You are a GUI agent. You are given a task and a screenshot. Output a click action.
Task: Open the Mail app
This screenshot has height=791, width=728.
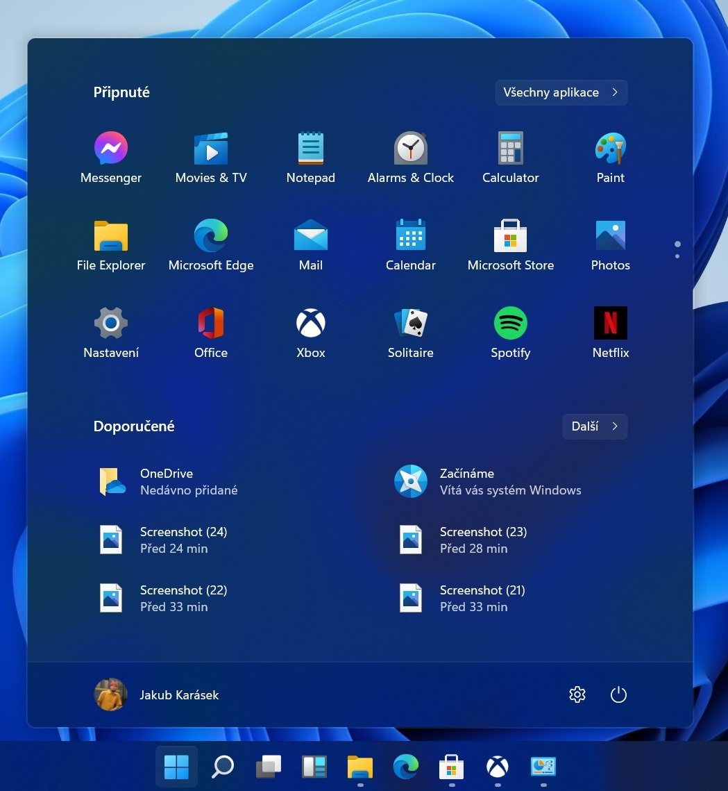[310, 245]
